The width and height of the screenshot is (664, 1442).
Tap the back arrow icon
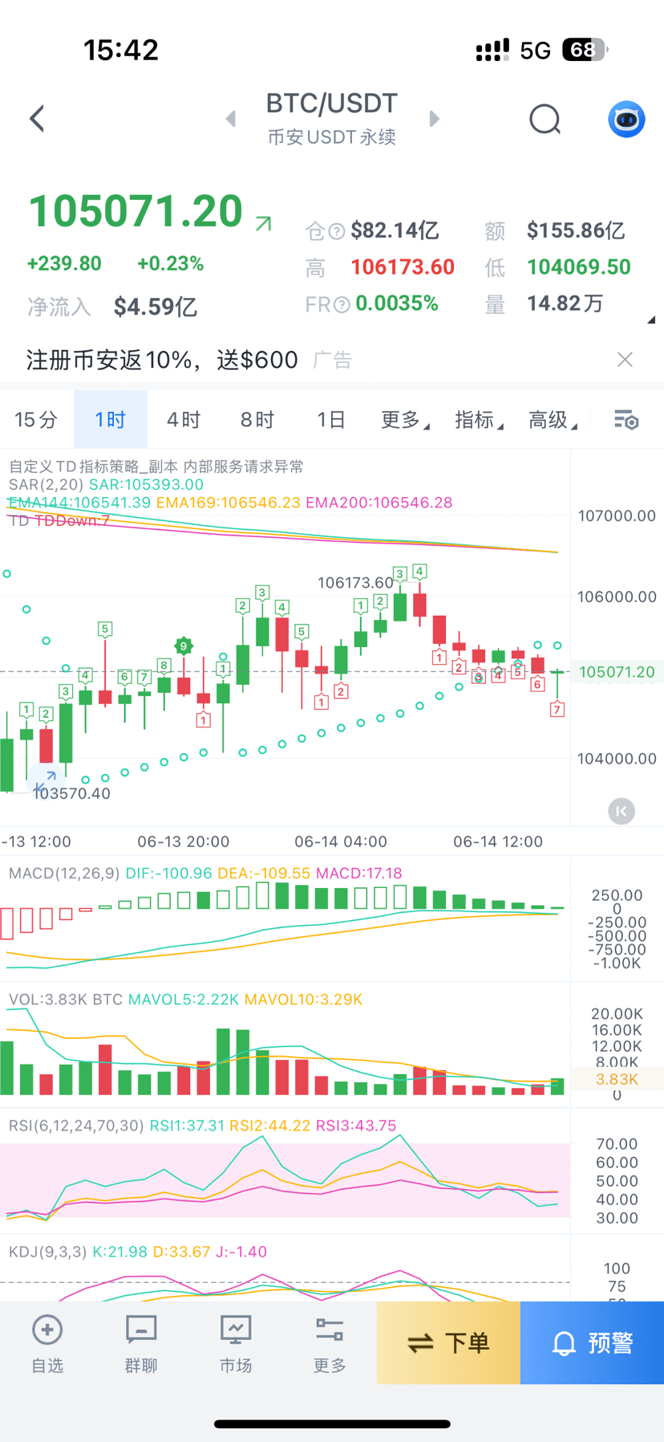coord(37,119)
